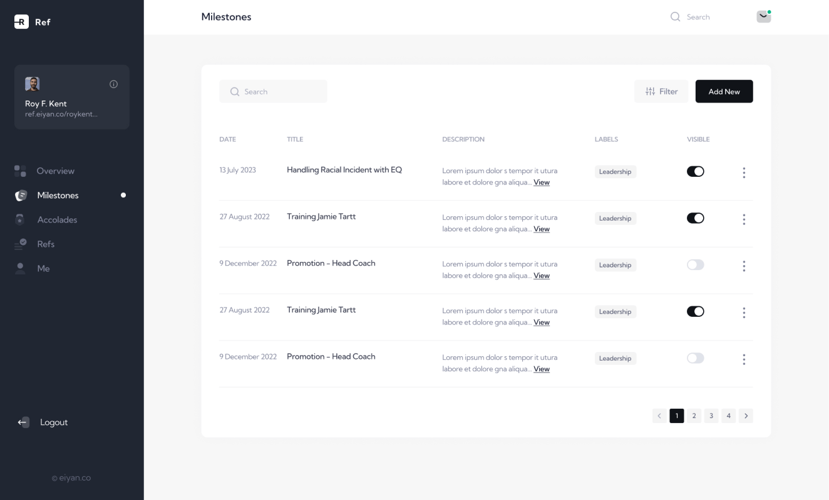Select Milestones in the sidebar navigation
The width and height of the screenshot is (829, 500).
click(x=58, y=195)
